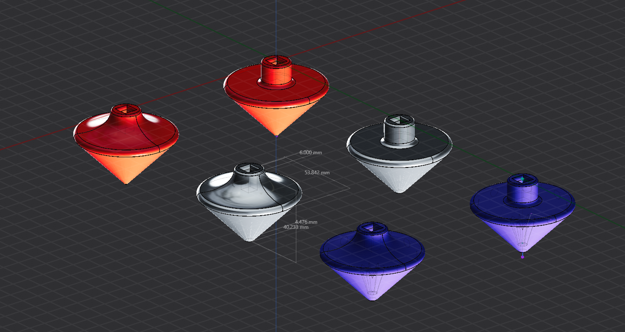
Task: Choose the blue spinning top with flared neck
Action: [372, 261]
